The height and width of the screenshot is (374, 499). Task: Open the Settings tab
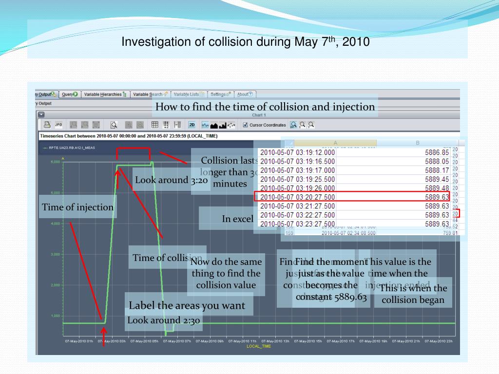tap(221, 94)
